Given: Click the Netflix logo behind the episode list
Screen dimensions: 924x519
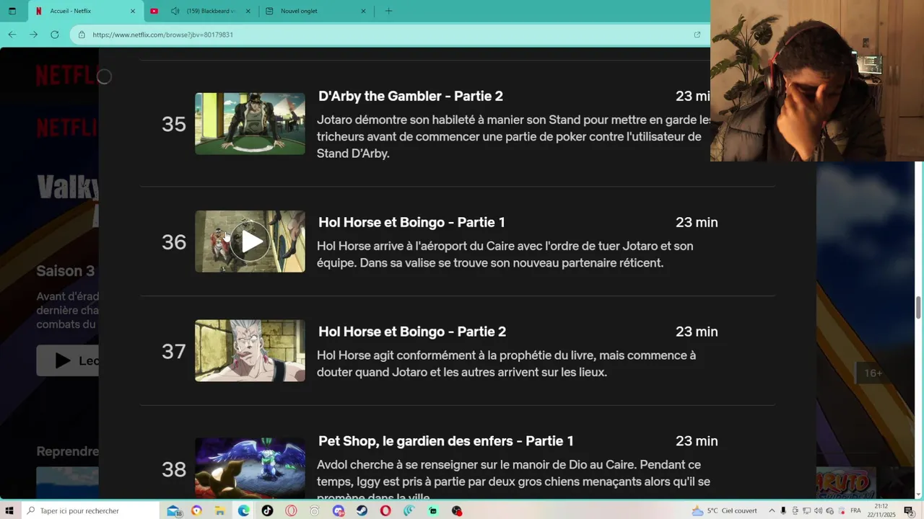Looking at the screenshot, I should [x=66, y=75].
